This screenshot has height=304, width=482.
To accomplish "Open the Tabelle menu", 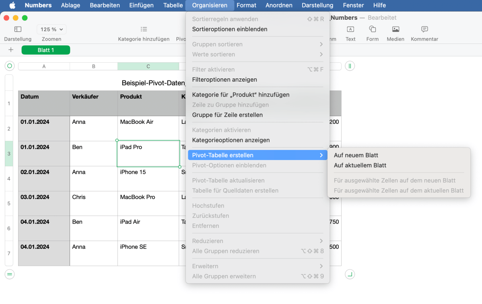I will pos(173,5).
